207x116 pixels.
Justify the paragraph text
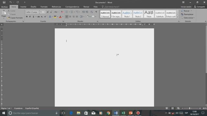click(x=77, y=16)
